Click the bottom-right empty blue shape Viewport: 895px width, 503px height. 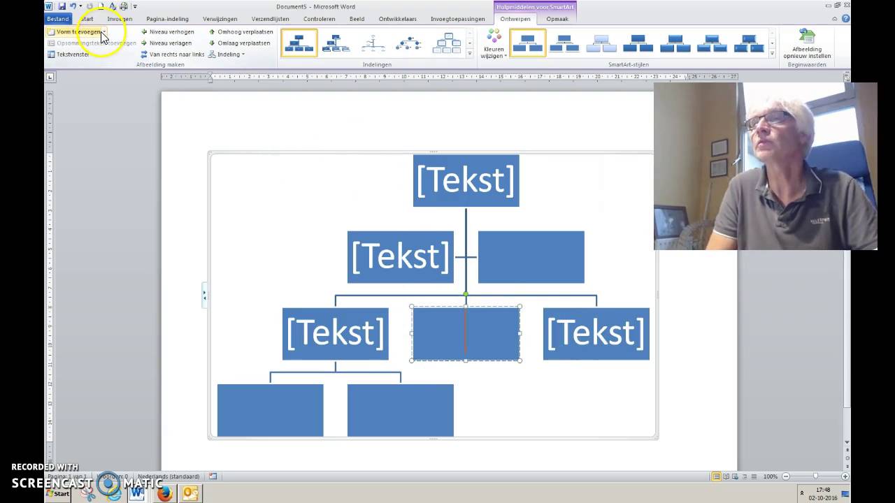401,410
